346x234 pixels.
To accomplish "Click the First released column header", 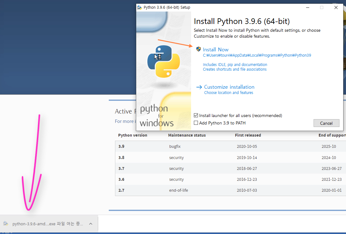I will [x=248, y=135].
